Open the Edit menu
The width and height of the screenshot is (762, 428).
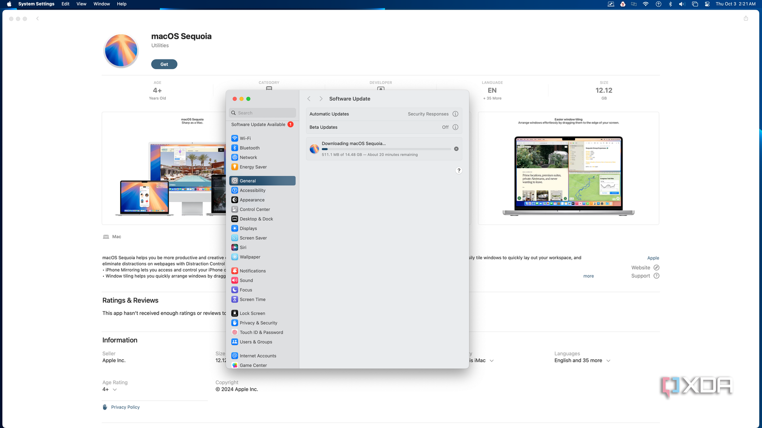(x=66, y=4)
